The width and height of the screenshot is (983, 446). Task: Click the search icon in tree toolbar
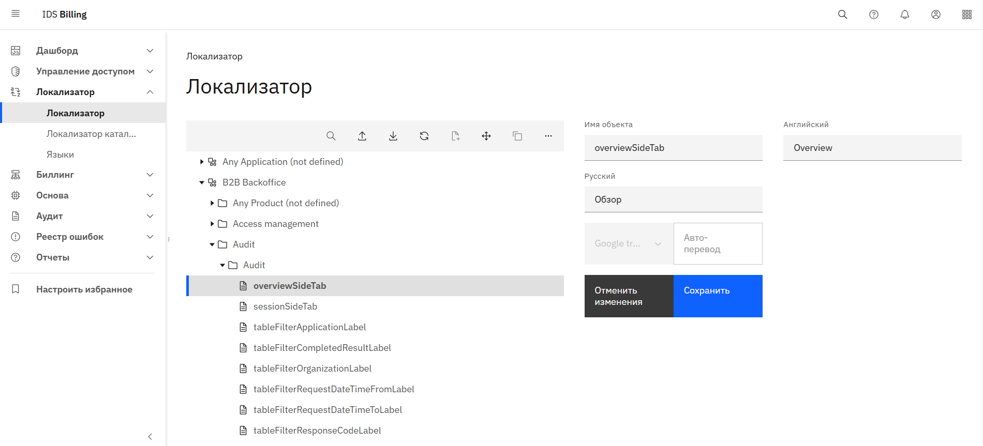[x=331, y=136]
